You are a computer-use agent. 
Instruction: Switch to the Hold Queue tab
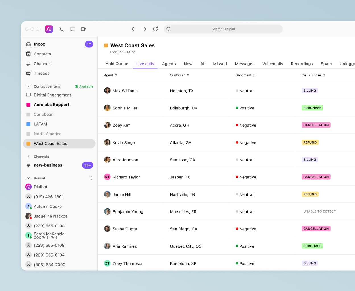point(117,64)
